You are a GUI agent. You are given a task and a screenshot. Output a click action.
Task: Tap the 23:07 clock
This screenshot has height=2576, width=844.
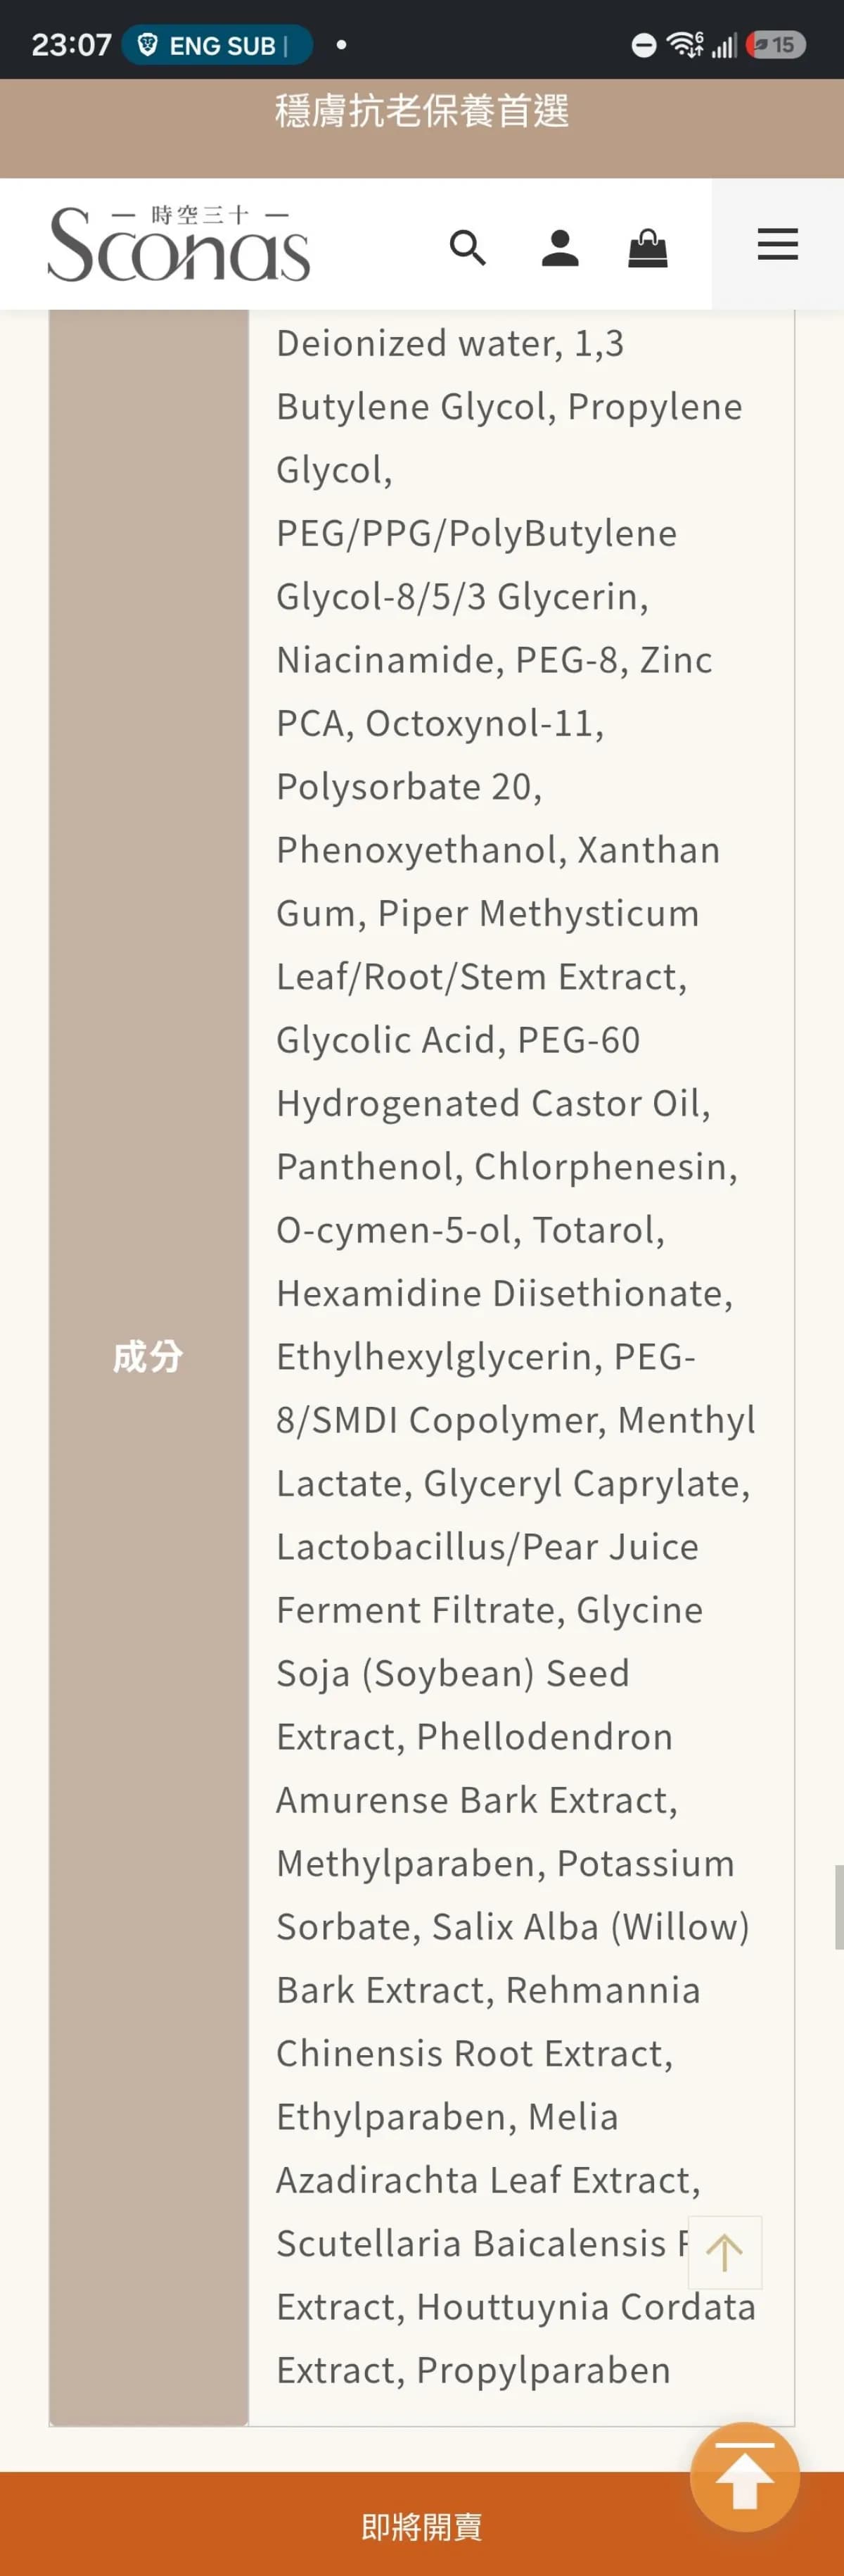coord(71,45)
